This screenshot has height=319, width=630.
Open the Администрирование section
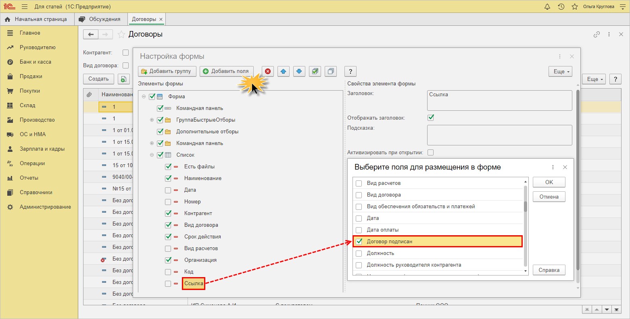[45, 207]
